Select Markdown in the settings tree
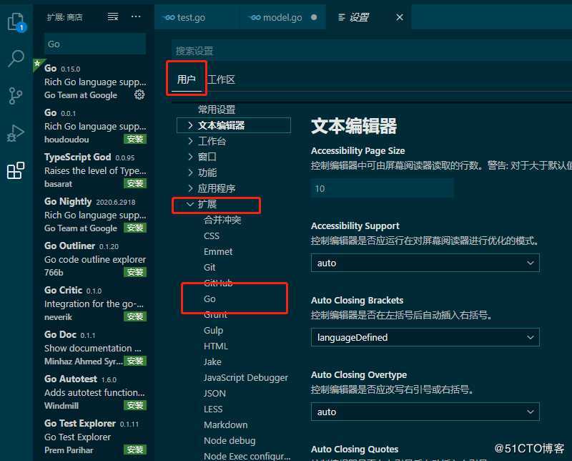 click(x=225, y=424)
